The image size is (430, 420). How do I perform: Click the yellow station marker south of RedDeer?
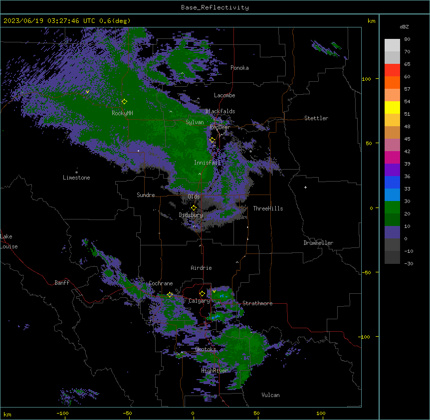212,140
